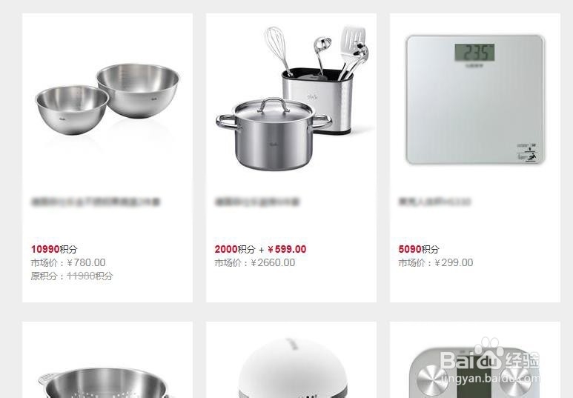The image size is (573, 398).
Task: Open the stockpot and utensil holder image
Action: coord(291,98)
